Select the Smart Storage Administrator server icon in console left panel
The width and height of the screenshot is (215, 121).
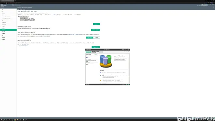(x=87, y=57)
